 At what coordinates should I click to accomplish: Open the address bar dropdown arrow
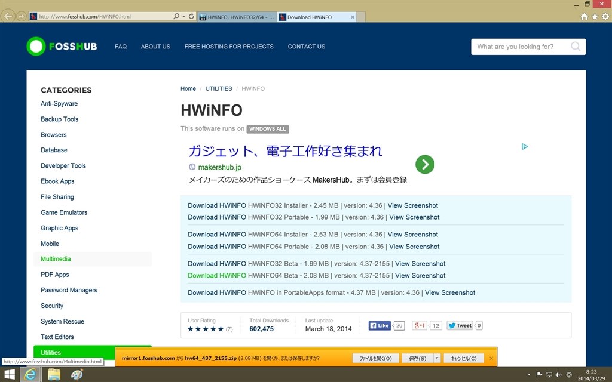[x=183, y=16]
